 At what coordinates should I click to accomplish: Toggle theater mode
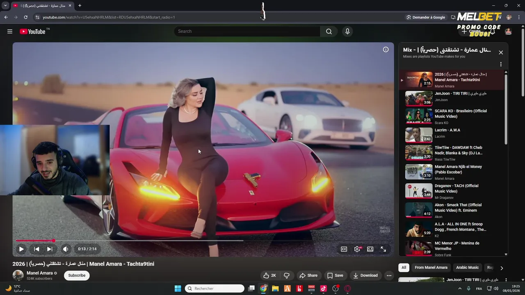click(x=370, y=249)
